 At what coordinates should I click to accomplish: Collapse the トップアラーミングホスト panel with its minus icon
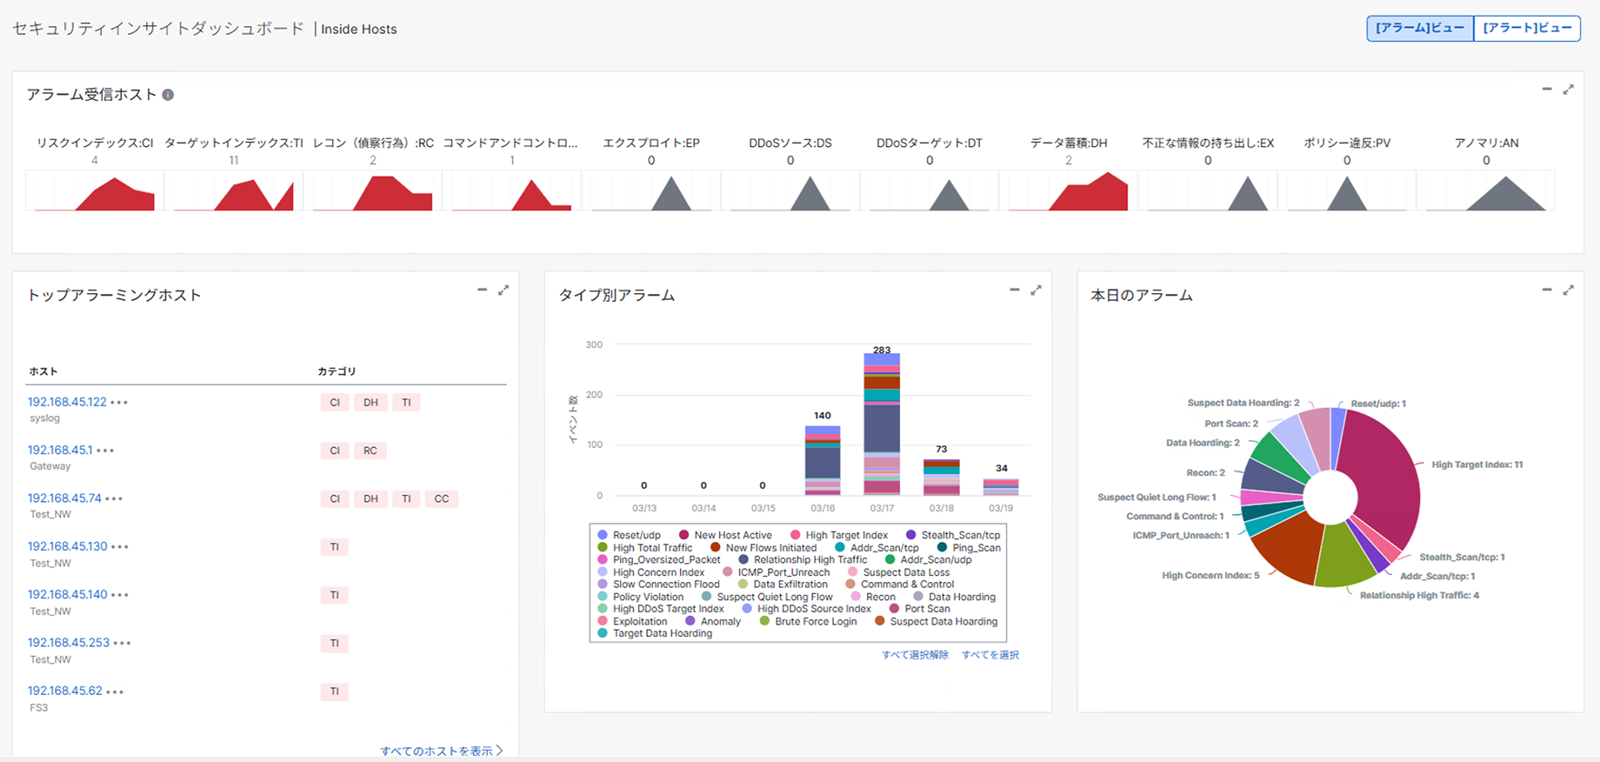click(x=483, y=290)
